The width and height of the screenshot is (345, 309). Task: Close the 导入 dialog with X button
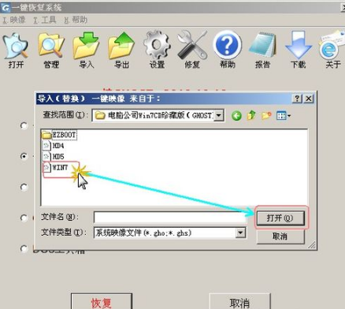click(x=309, y=99)
